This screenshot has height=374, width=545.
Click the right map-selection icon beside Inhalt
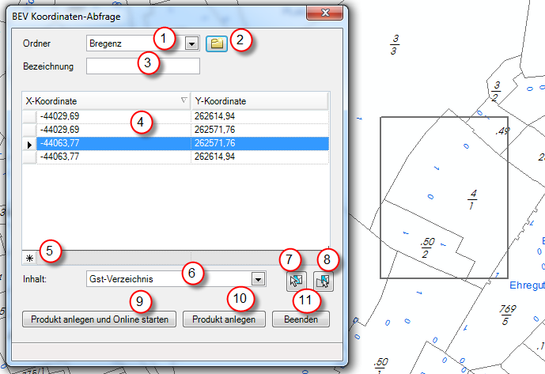point(322,281)
